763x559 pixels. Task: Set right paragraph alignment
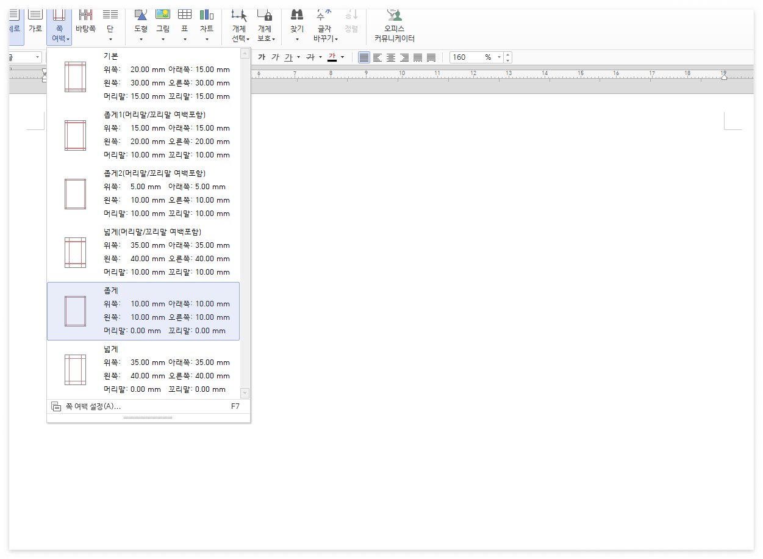pyautogui.click(x=404, y=57)
